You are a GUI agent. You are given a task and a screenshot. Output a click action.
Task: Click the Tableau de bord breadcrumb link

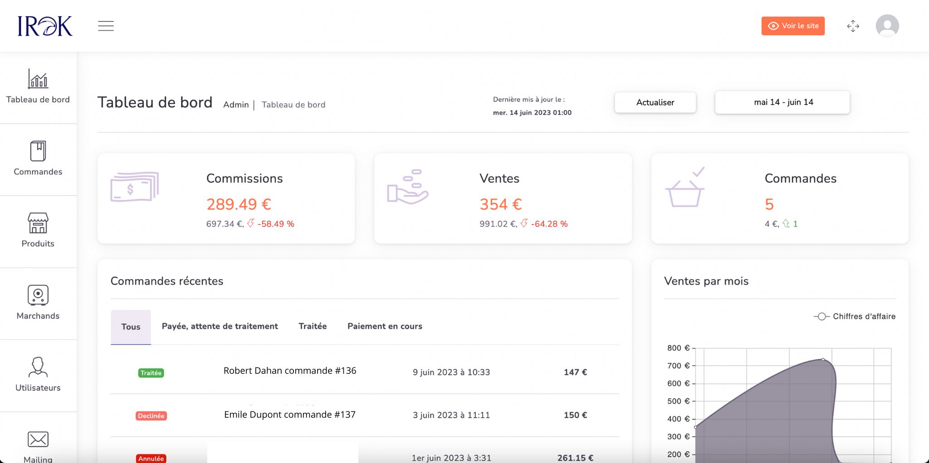click(x=293, y=105)
